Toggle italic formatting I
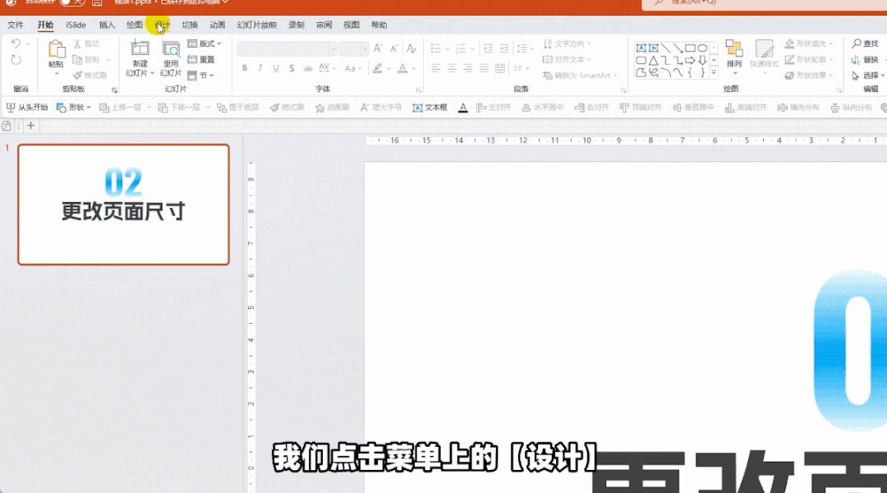The width and height of the screenshot is (887, 493). point(260,68)
